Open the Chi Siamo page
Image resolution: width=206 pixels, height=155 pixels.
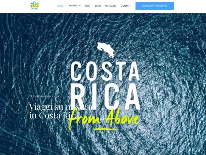click(x=111, y=6)
